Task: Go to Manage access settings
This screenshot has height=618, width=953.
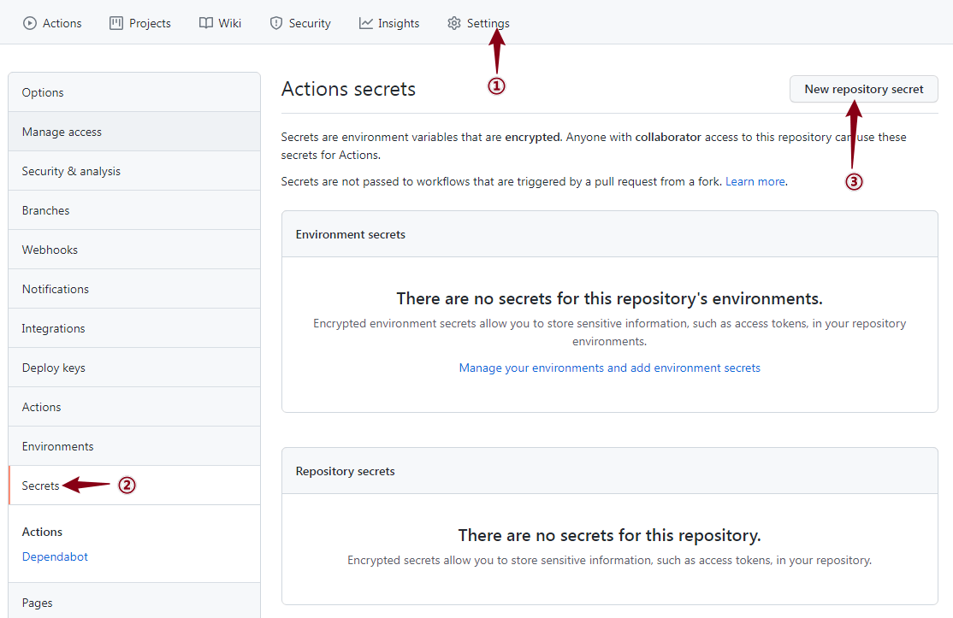Action: (x=62, y=132)
